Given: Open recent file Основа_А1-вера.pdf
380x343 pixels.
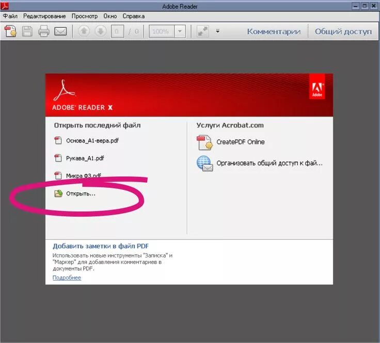Looking at the screenshot, I should (x=92, y=141).
